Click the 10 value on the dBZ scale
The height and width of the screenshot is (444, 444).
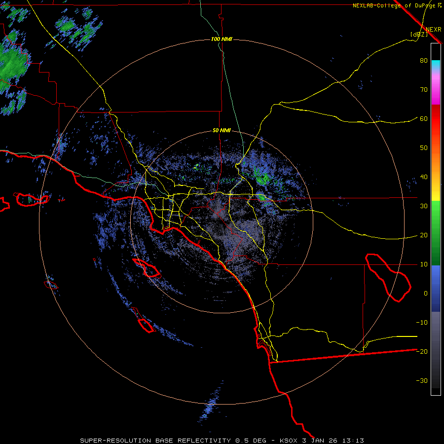tap(424, 264)
